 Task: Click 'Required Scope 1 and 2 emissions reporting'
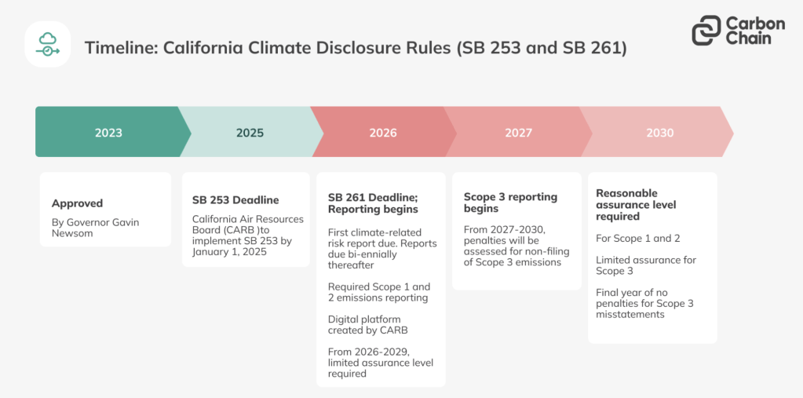click(x=379, y=292)
